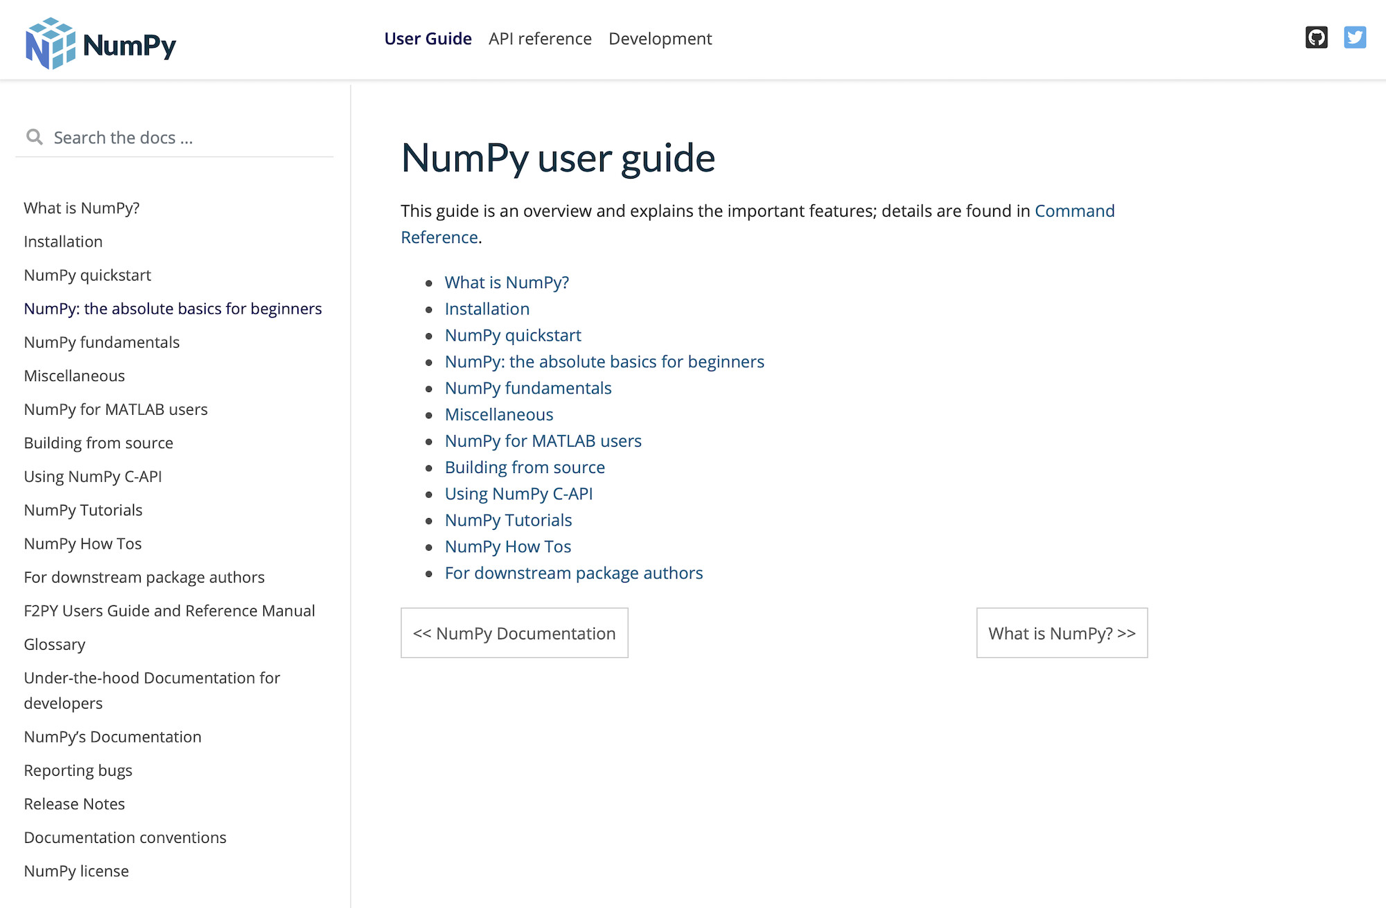
Task: Go to next page What is NumPy?
Action: click(1062, 633)
